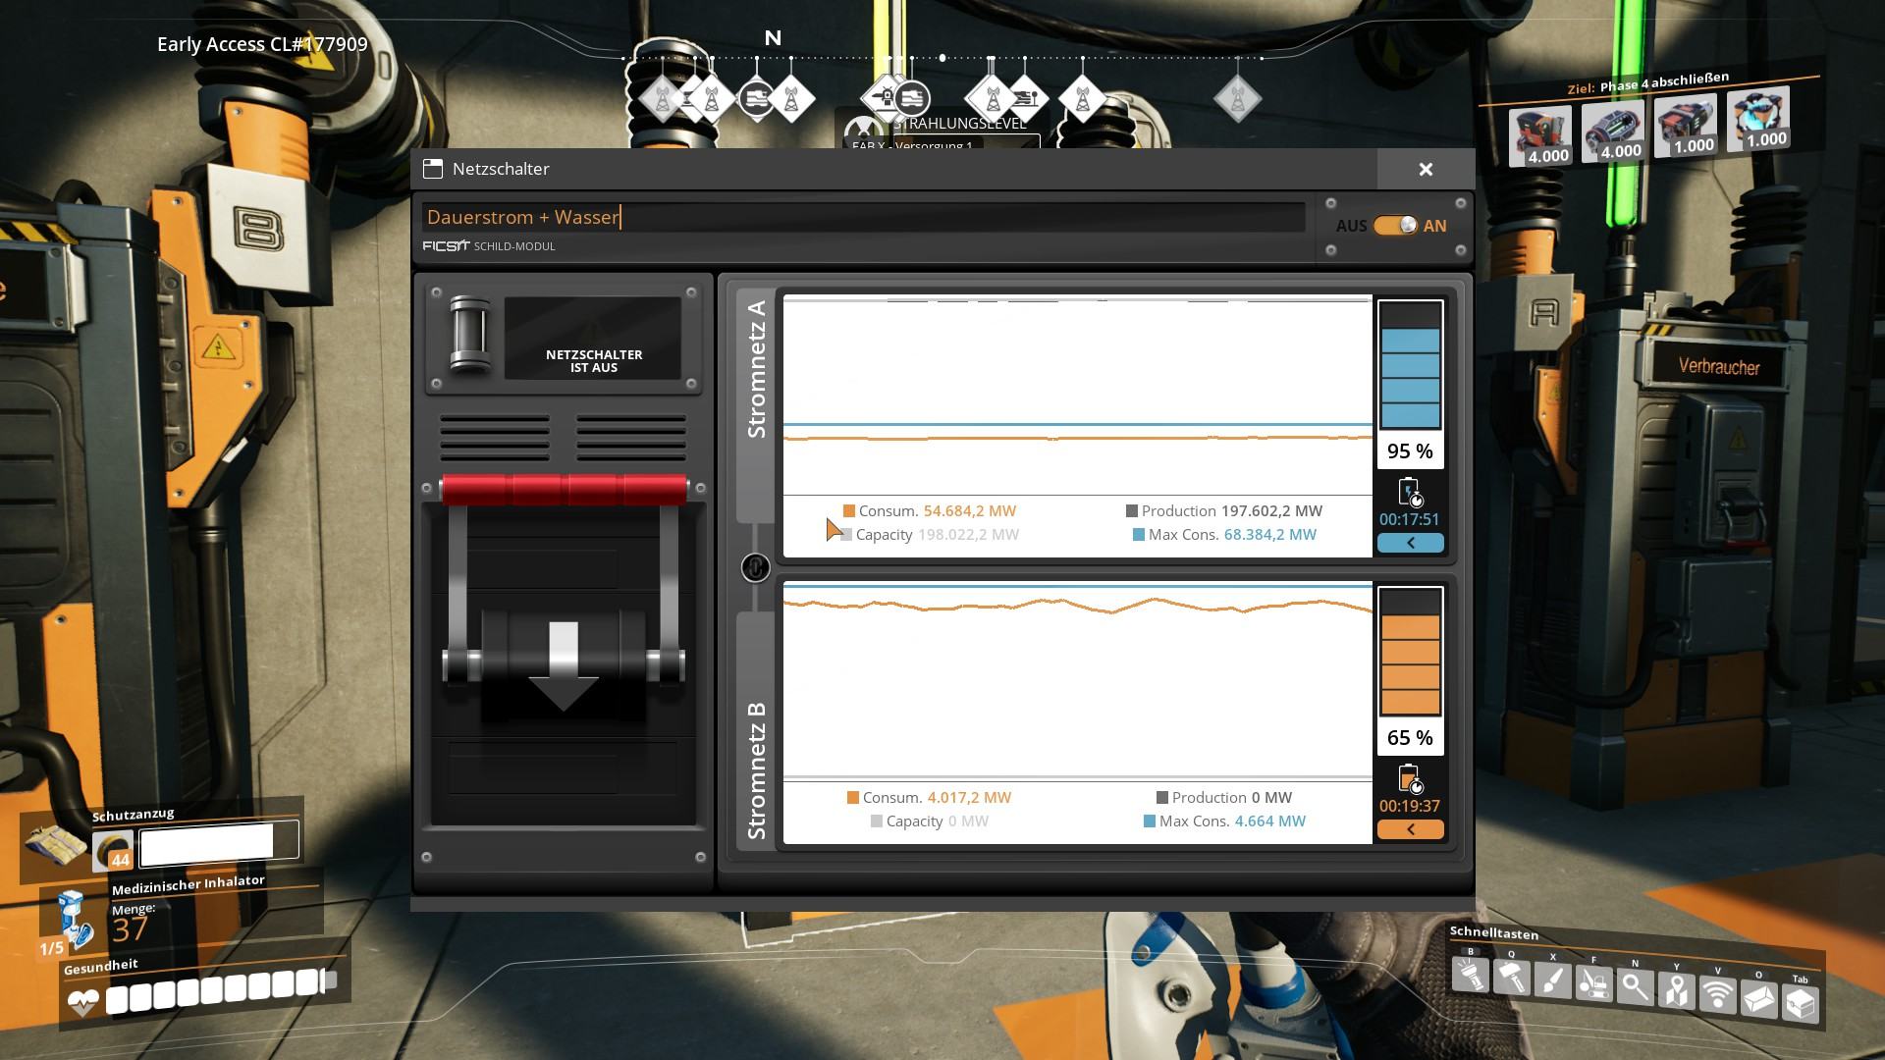The height and width of the screenshot is (1060, 1885).
Task: Click the filter slot icon showing 44
Action: click(113, 850)
